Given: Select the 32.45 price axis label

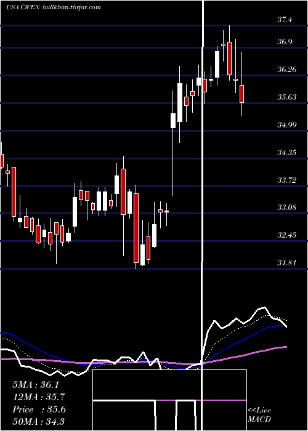Looking at the screenshot, I should coord(287,235).
